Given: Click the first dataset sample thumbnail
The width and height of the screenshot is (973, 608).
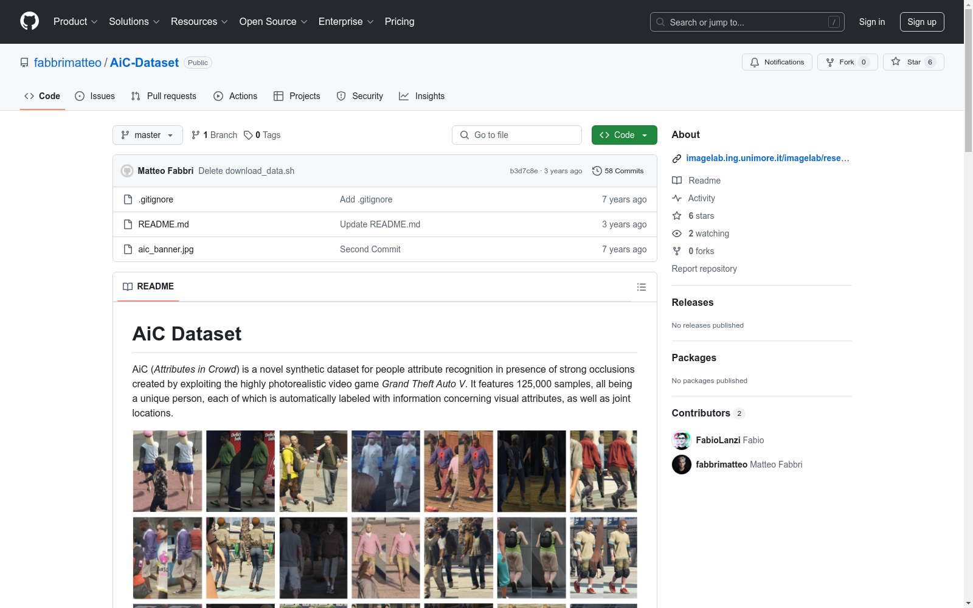Looking at the screenshot, I should click(168, 471).
